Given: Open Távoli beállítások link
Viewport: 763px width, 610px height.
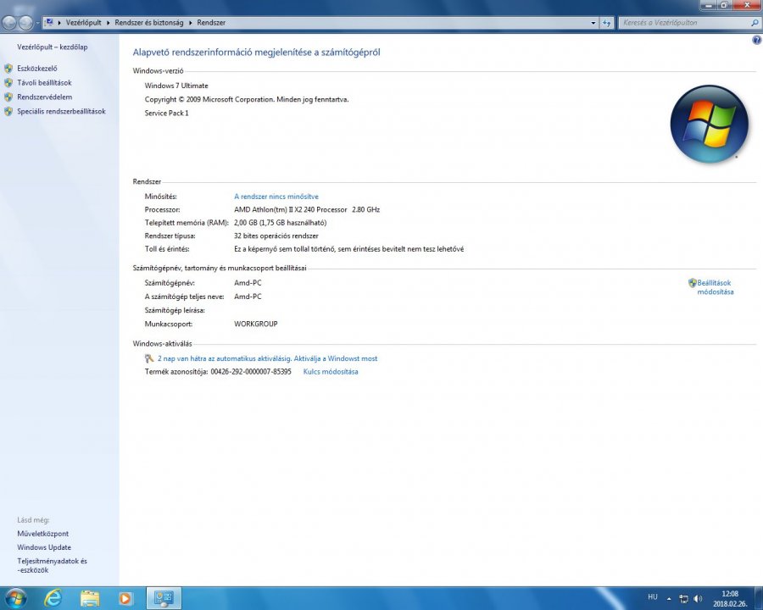Looking at the screenshot, I should 44,83.
